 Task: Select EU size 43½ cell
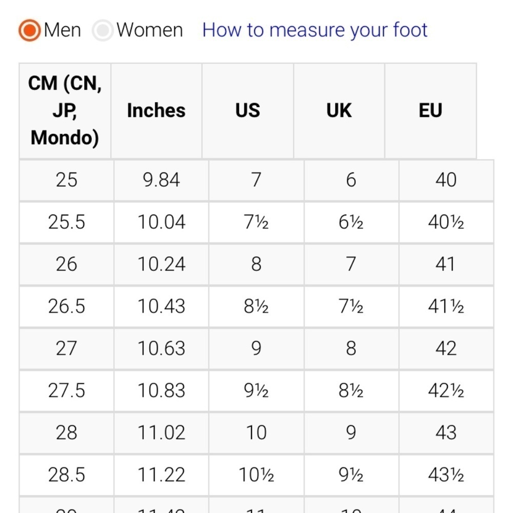(446, 475)
